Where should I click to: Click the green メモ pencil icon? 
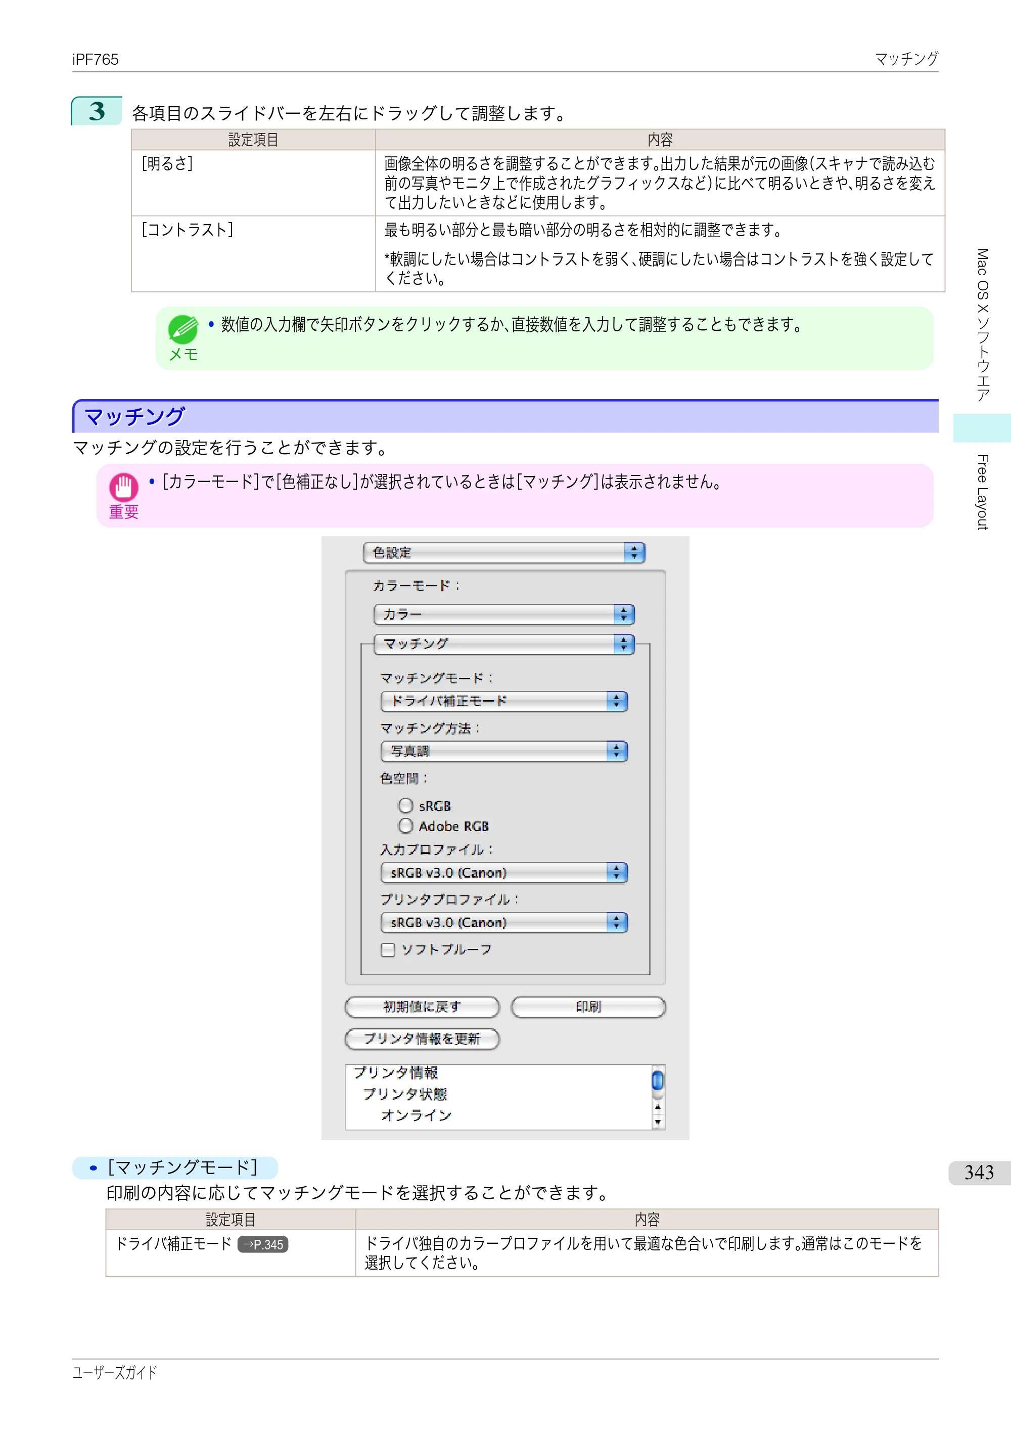click(x=183, y=329)
